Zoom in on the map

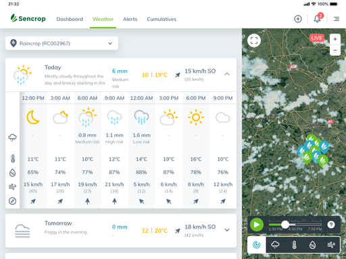tap(335, 39)
